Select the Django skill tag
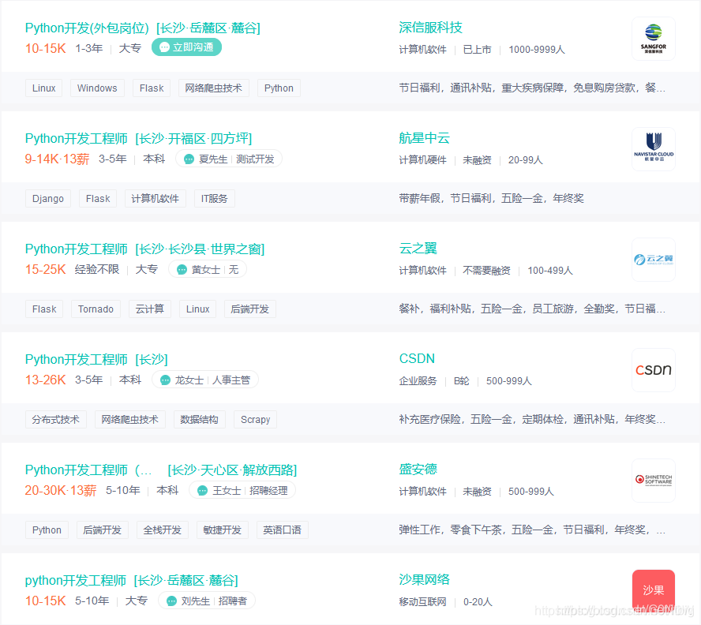Screen dimensions: 701x625 tap(48, 199)
